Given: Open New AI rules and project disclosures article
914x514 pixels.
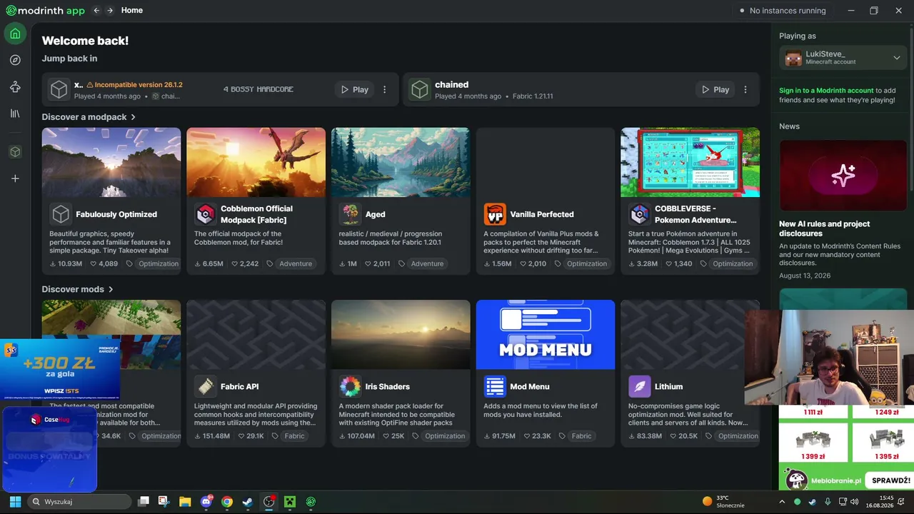Looking at the screenshot, I should 824,228.
